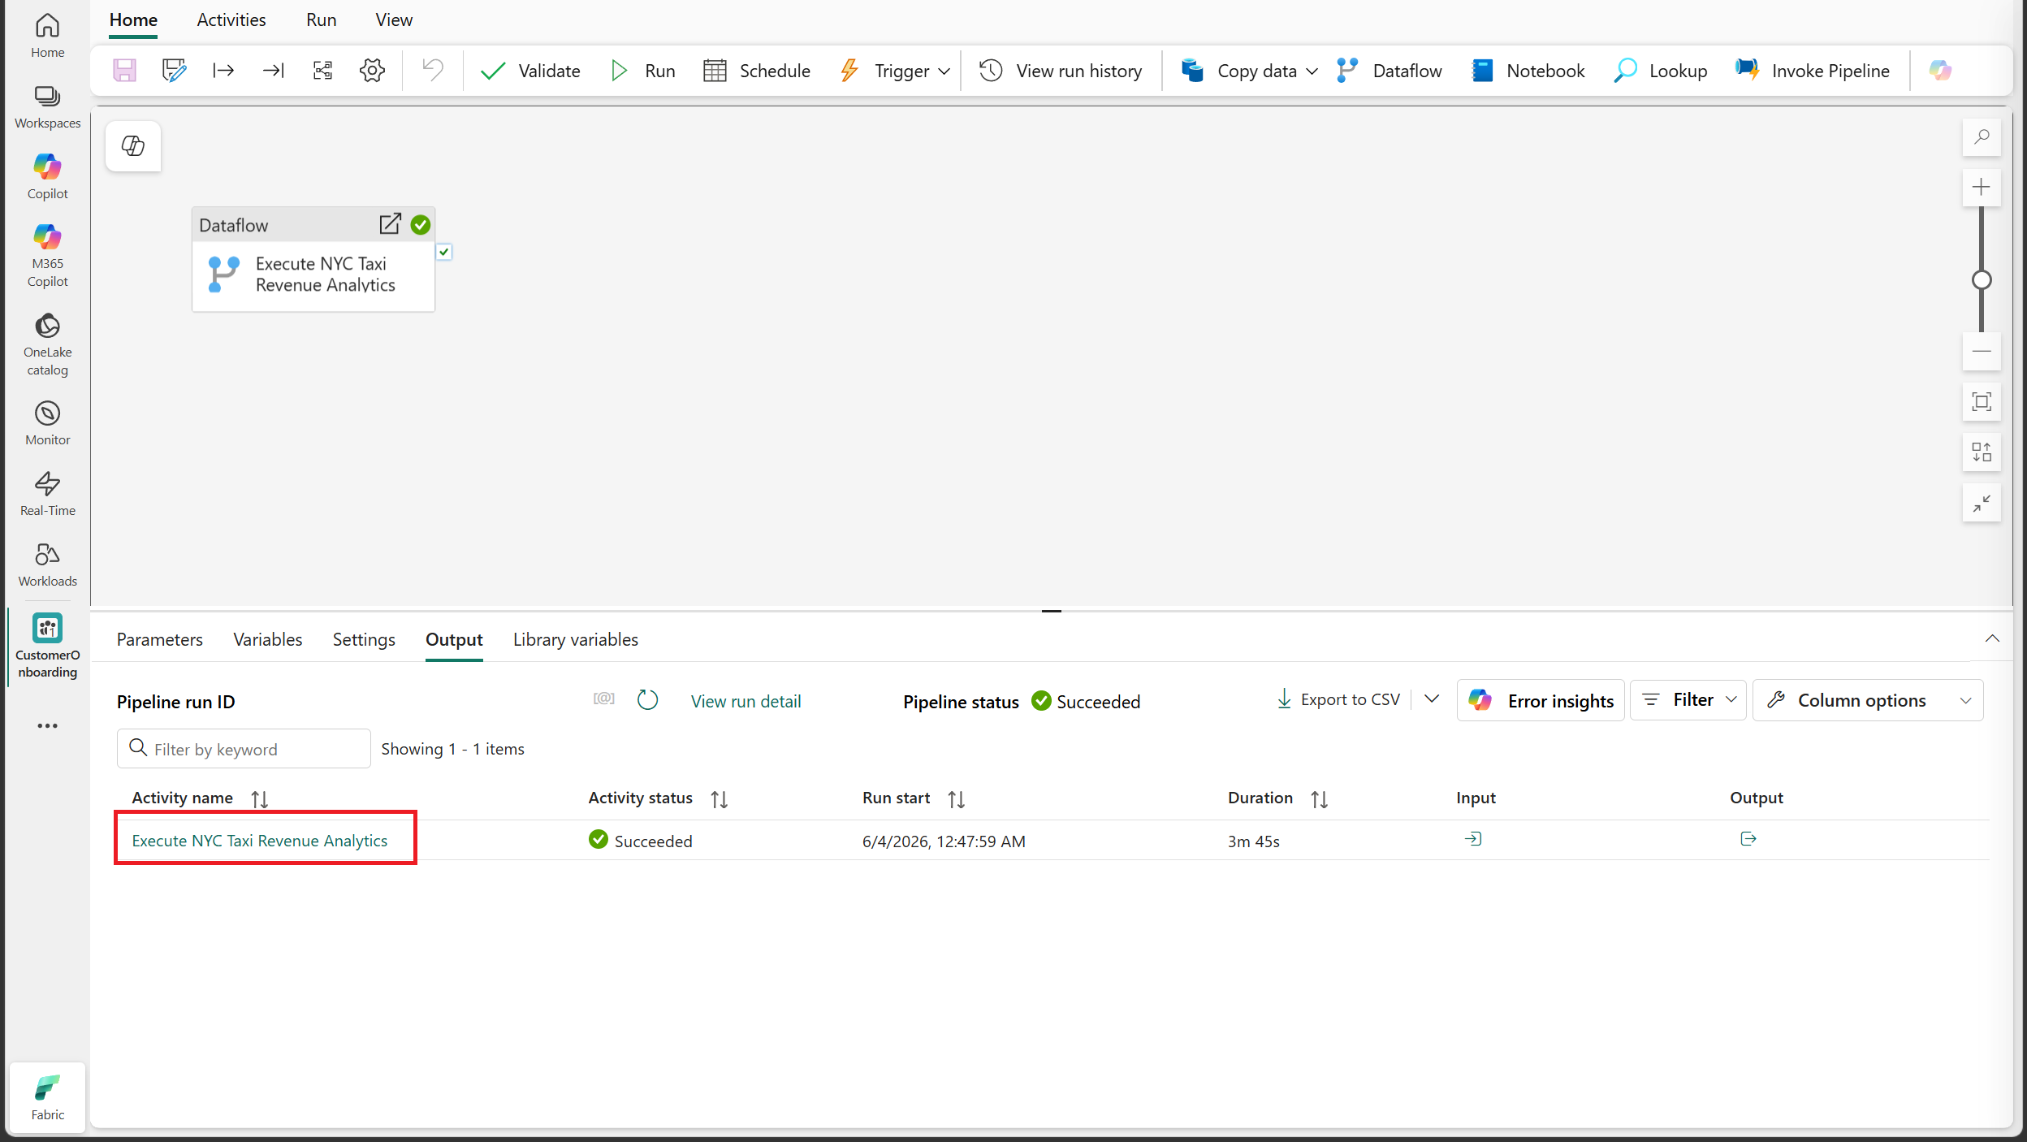Click the Schedule button
This screenshot has height=1142, width=2027.
tap(758, 71)
